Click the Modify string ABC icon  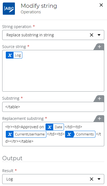(9, 9)
